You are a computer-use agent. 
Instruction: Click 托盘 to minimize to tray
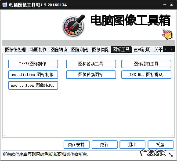[x=160, y=144]
